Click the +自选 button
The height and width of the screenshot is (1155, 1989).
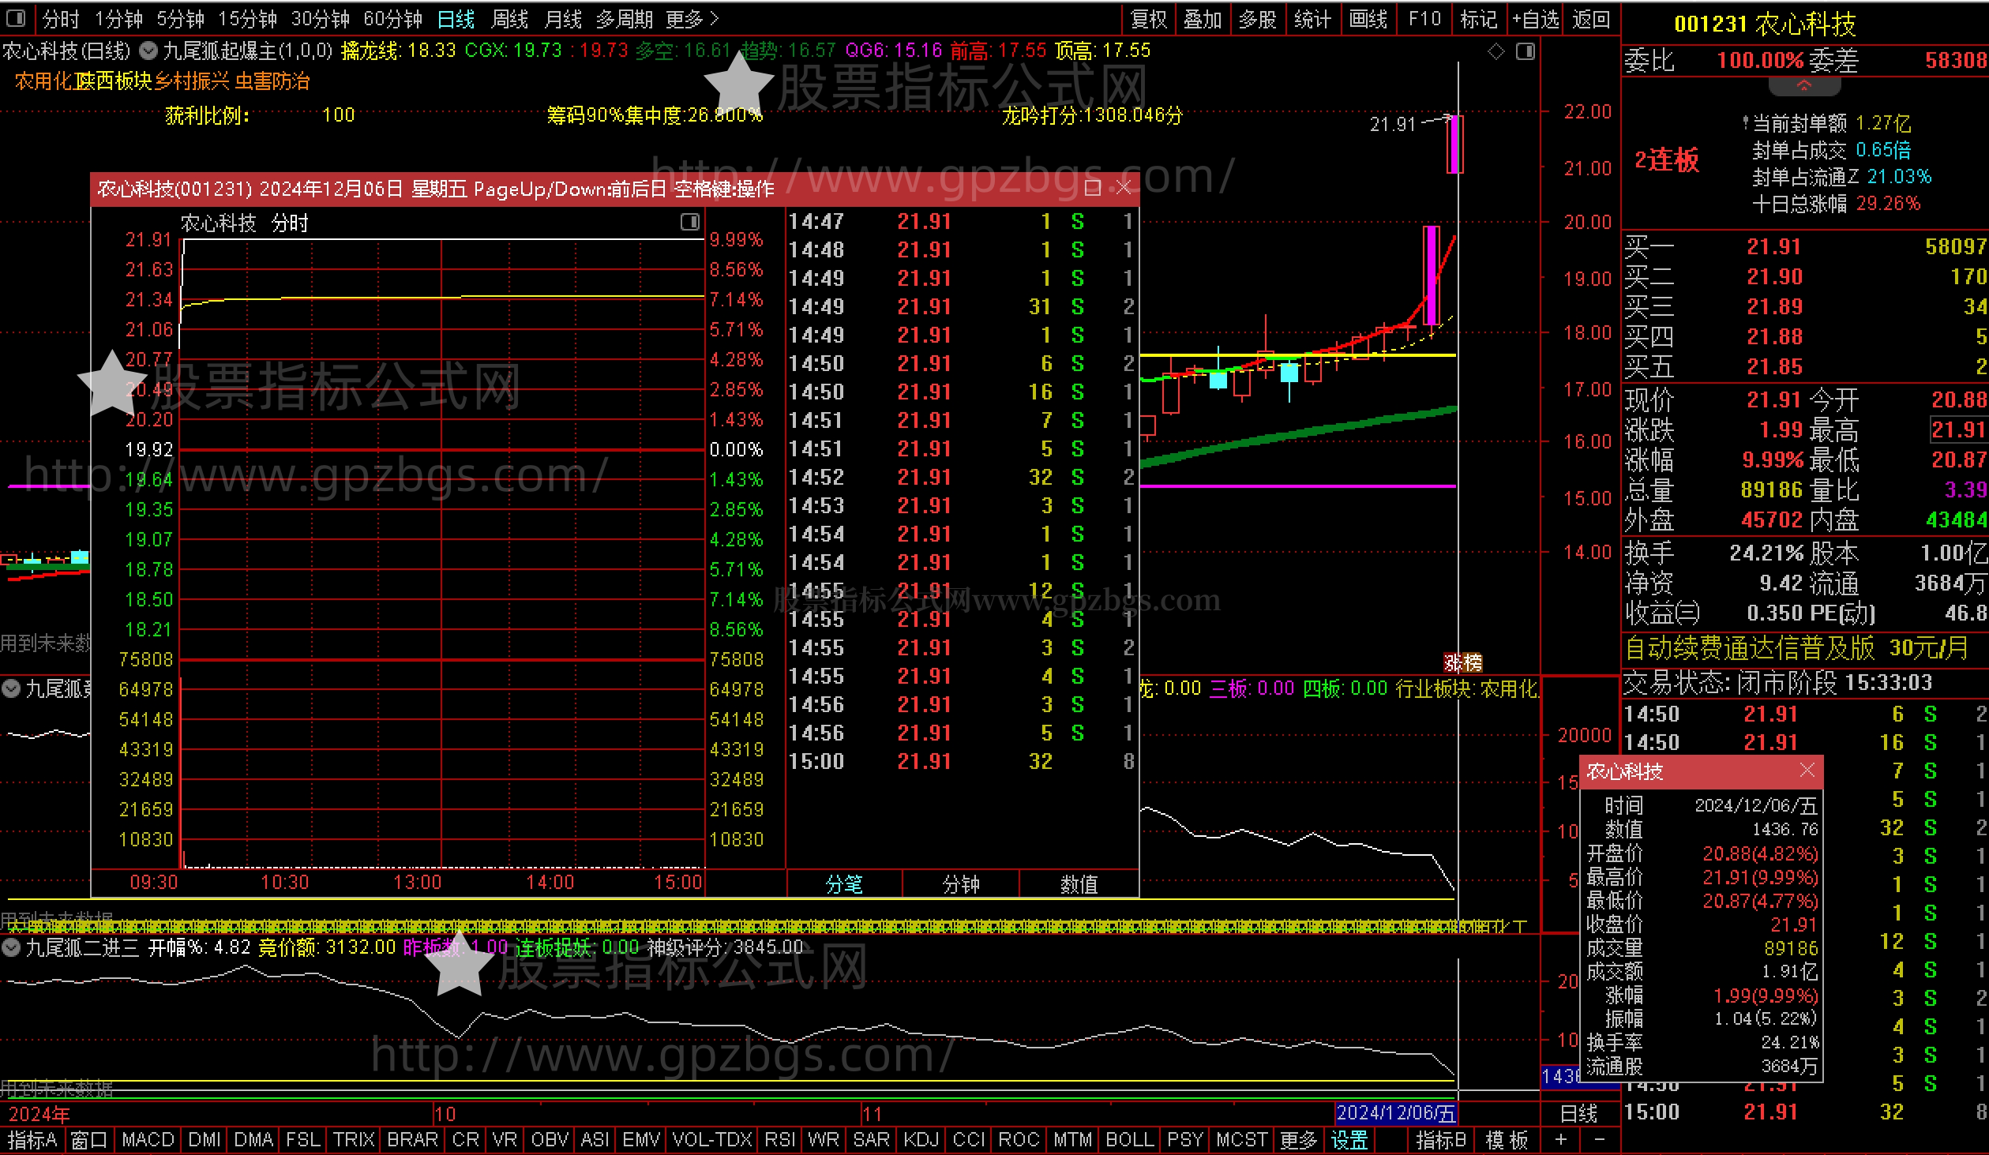click(1535, 19)
